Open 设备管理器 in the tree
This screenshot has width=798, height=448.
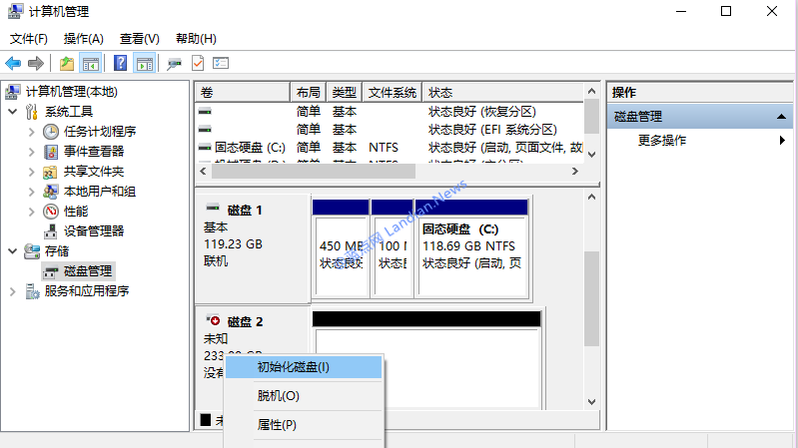(94, 230)
